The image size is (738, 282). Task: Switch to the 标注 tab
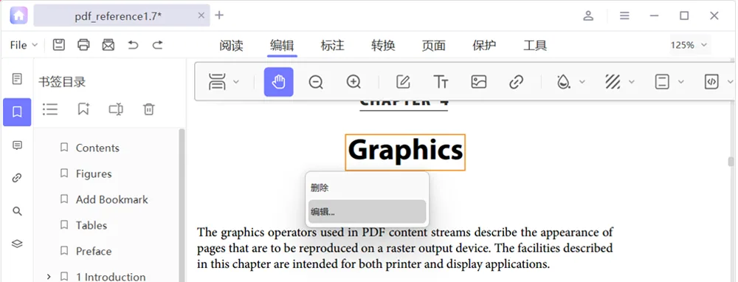[x=332, y=46]
